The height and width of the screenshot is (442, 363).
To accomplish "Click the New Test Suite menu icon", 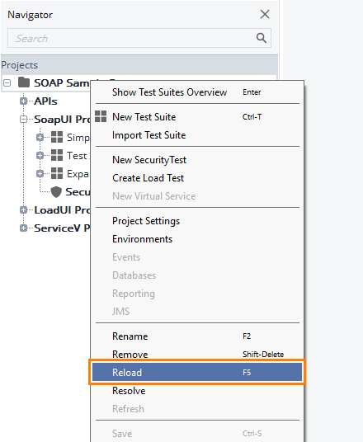I will click(x=101, y=116).
